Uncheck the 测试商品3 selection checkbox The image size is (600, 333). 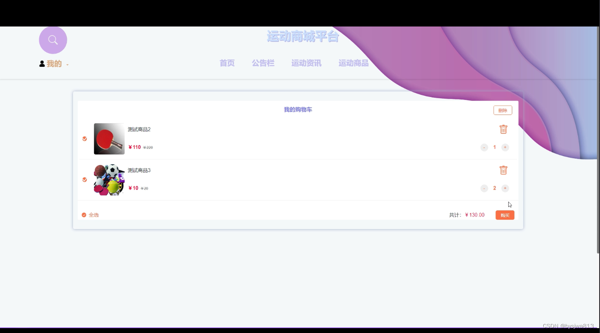85,179
